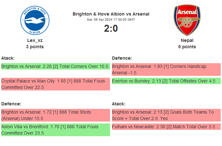Select the Aston Villa vs Brentford fouls bet
The image size is (222, 146).
[55, 130]
